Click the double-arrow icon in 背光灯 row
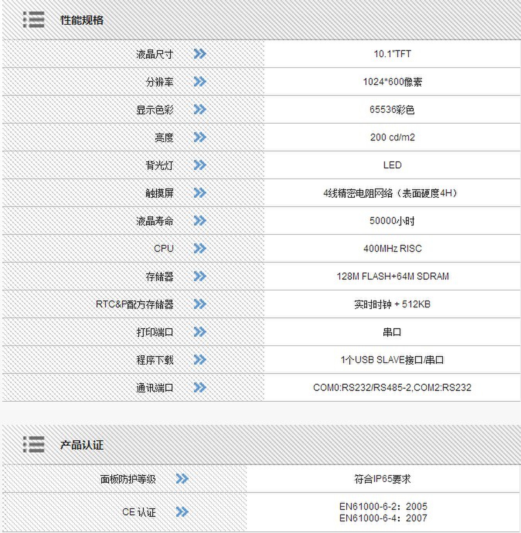 [x=200, y=165]
